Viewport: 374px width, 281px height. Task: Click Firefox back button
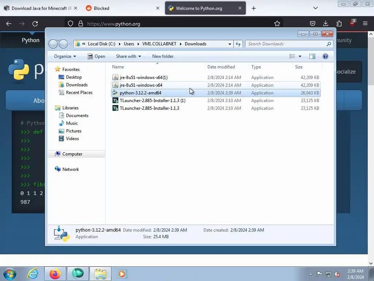click(x=9, y=24)
